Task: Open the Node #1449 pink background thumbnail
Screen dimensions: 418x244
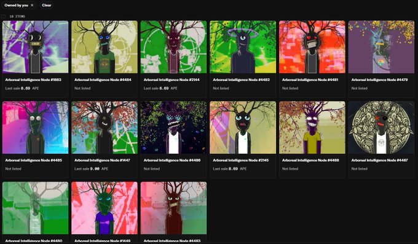Action: coord(104,208)
